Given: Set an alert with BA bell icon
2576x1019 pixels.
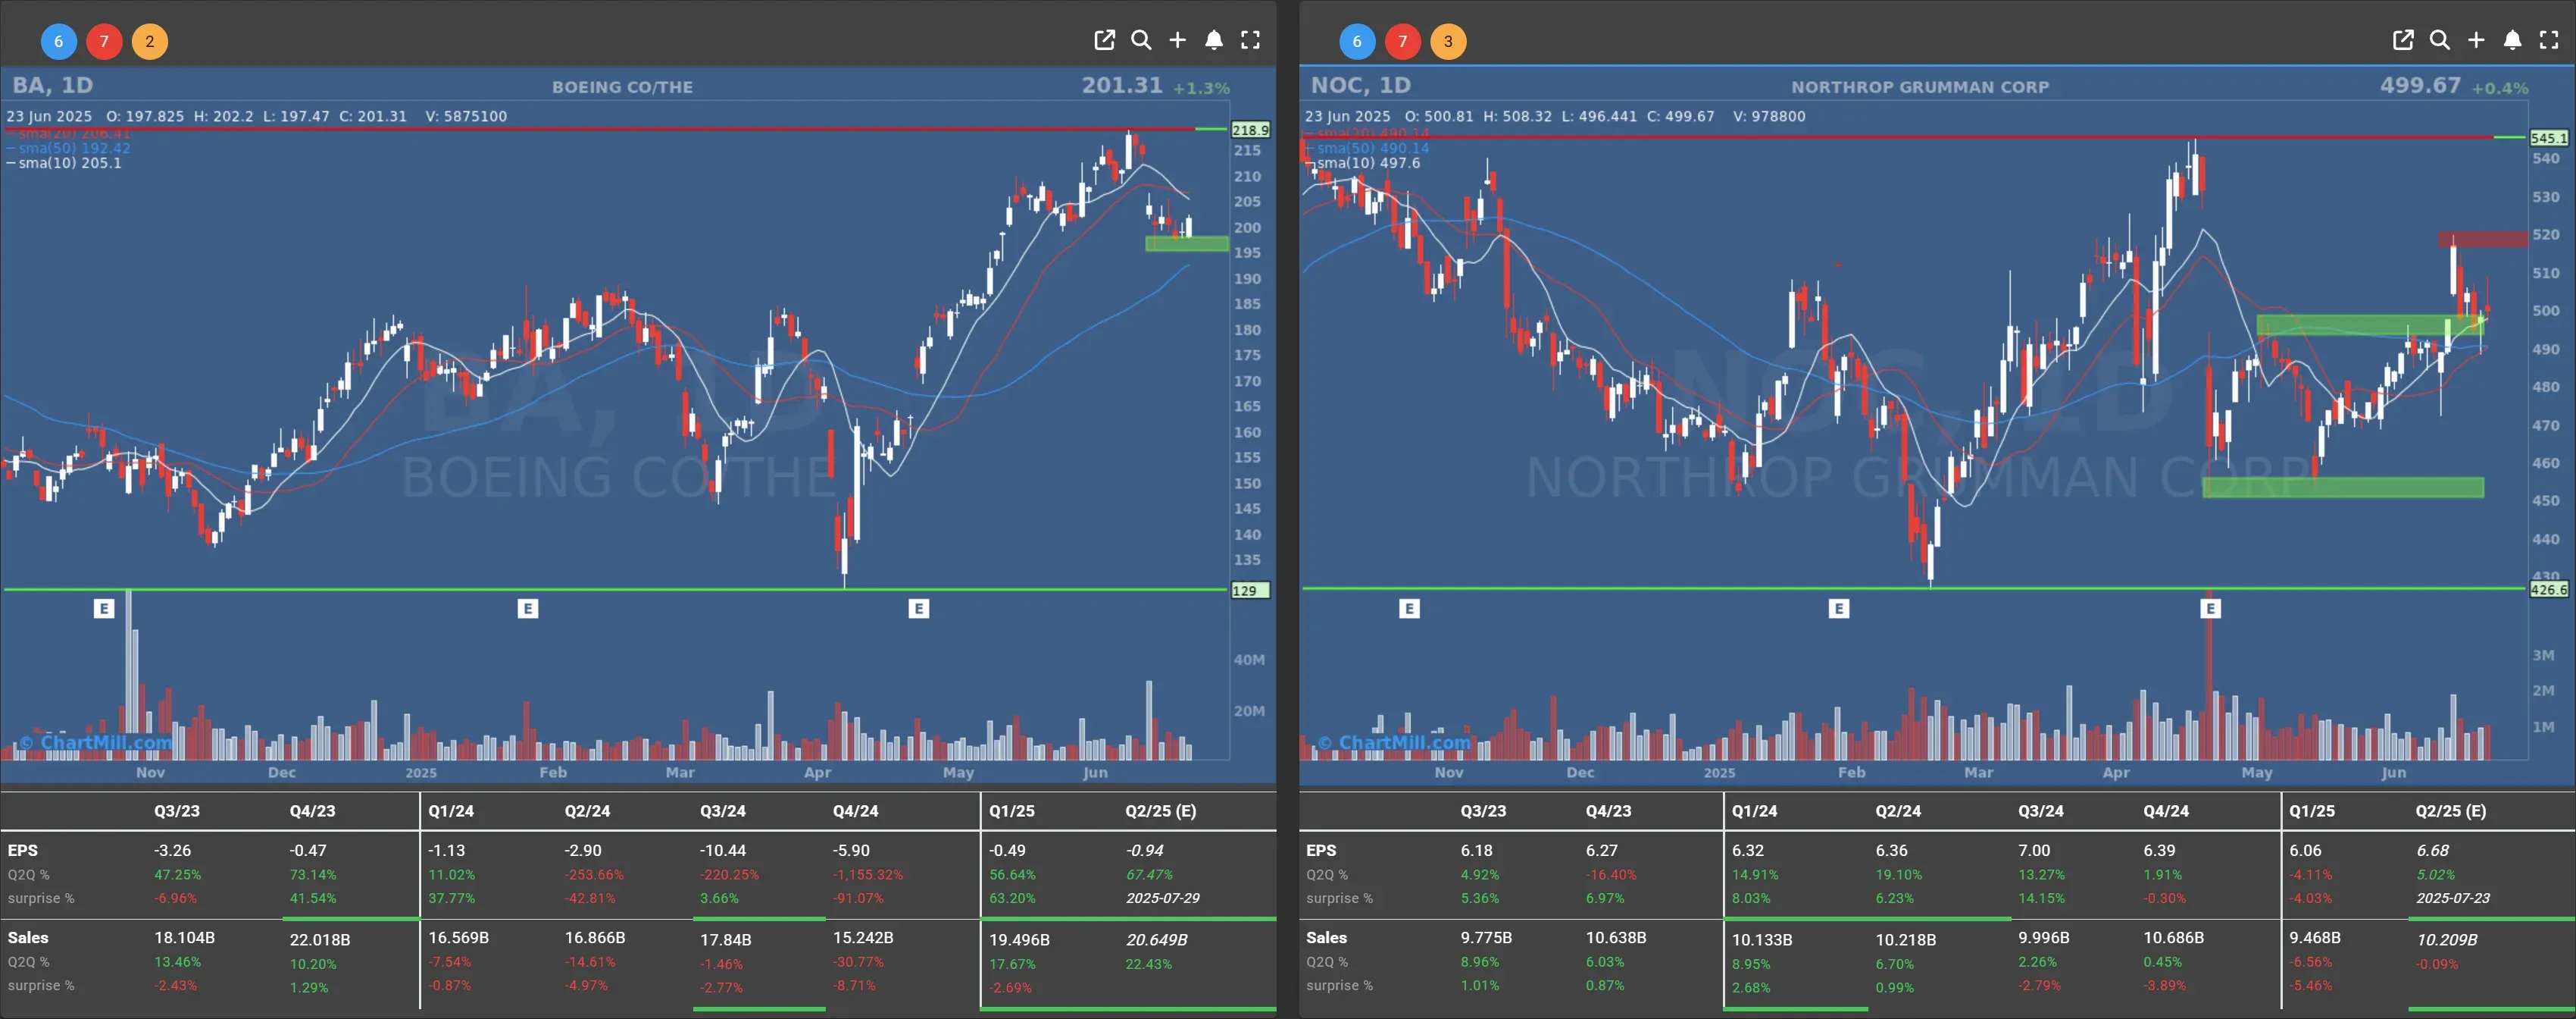Looking at the screenshot, I should (1214, 40).
